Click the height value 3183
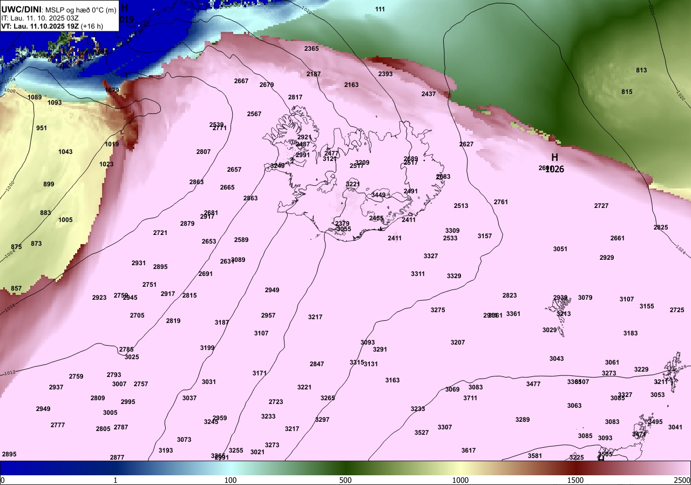This screenshot has width=691, height=485. 631,333
